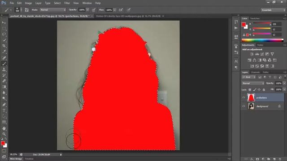Open the brush Mode dropdown
The width and height of the screenshot is (287, 161).
[53, 10]
